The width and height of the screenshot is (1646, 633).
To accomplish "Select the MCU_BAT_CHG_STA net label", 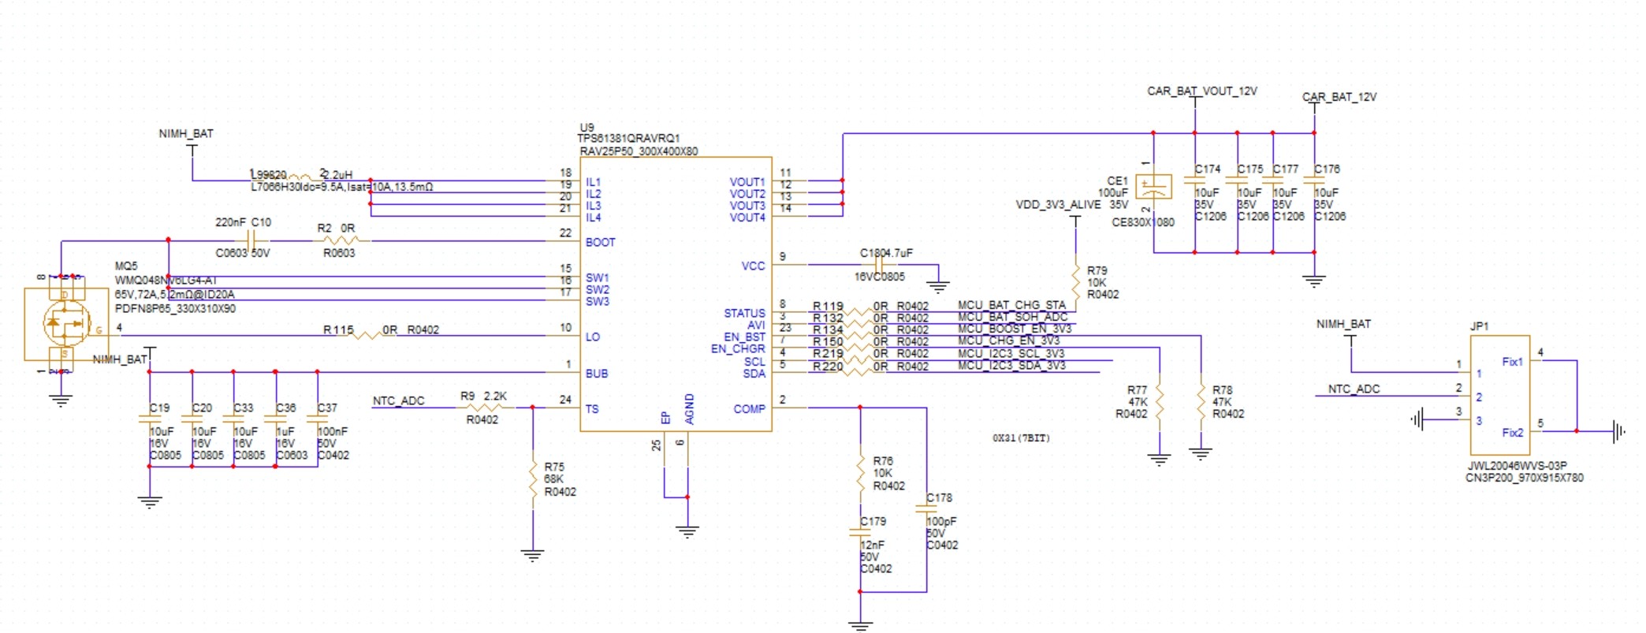I will (1011, 305).
